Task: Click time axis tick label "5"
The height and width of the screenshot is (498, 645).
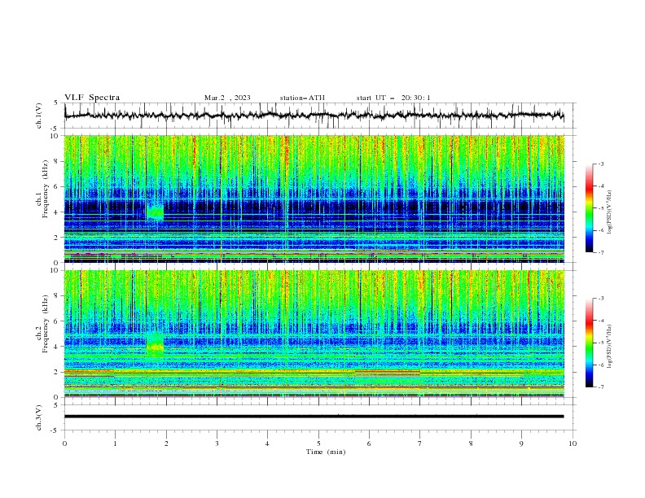Action: coord(318,443)
